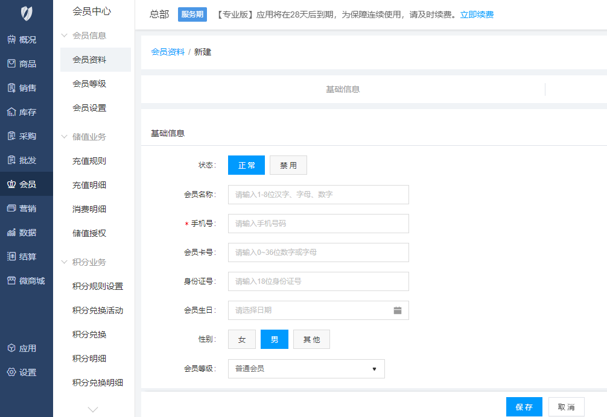607x417 pixels.
Task: Open the 库存 inventory warehouse icon
Action: 11,112
